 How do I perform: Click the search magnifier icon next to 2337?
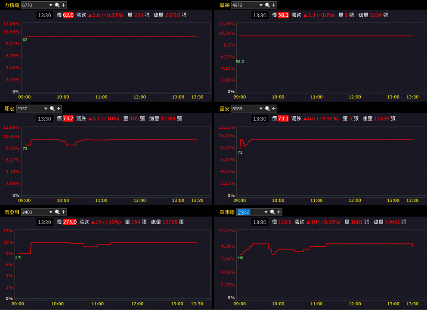click(x=52, y=108)
